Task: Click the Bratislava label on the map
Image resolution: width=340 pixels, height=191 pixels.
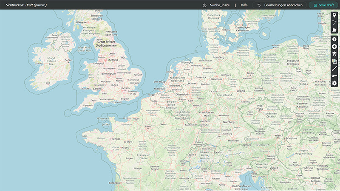Action: click(x=292, y=138)
